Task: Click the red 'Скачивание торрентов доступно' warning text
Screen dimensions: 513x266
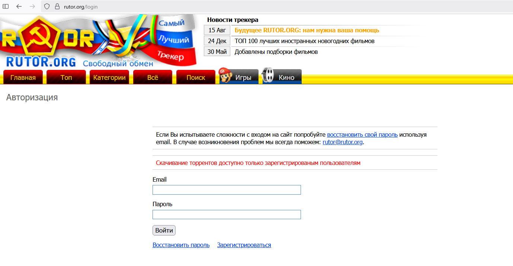Action: [258, 163]
